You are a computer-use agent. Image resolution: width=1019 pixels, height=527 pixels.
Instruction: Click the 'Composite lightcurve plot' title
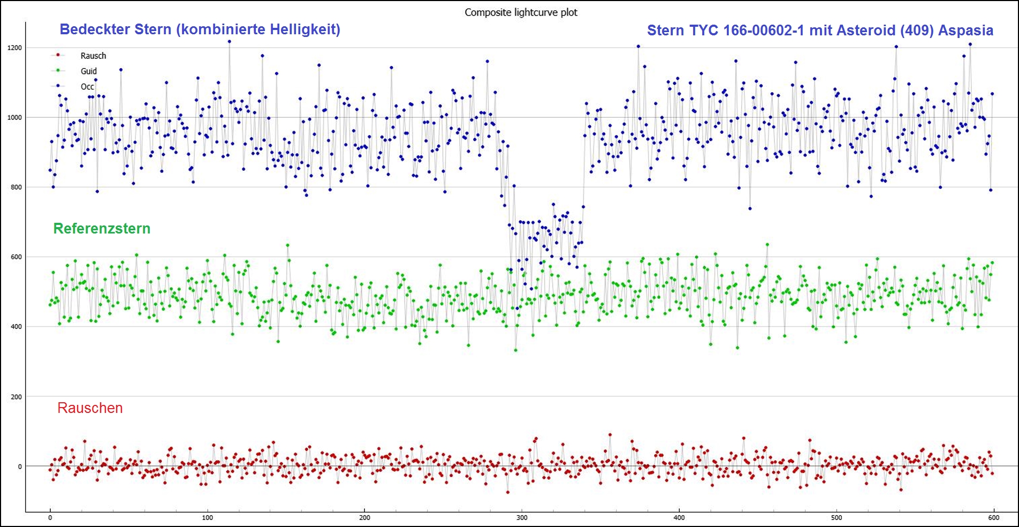[521, 12]
